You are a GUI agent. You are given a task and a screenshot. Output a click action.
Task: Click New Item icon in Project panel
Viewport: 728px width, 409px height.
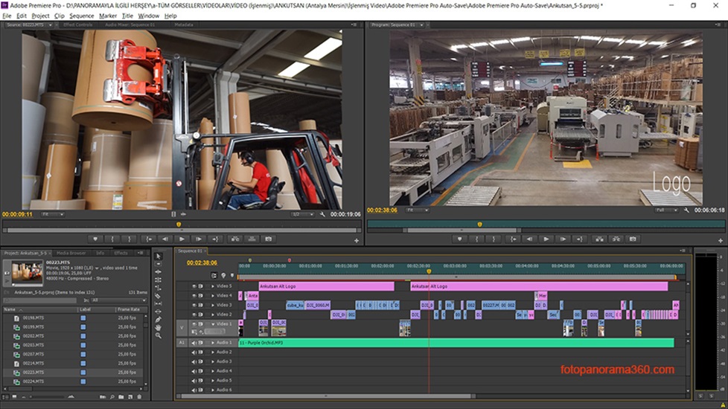tap(130, 397)
